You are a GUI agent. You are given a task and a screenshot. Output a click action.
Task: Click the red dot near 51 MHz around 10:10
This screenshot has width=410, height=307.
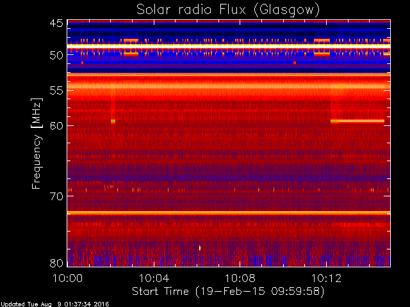(x=295, y=63)
